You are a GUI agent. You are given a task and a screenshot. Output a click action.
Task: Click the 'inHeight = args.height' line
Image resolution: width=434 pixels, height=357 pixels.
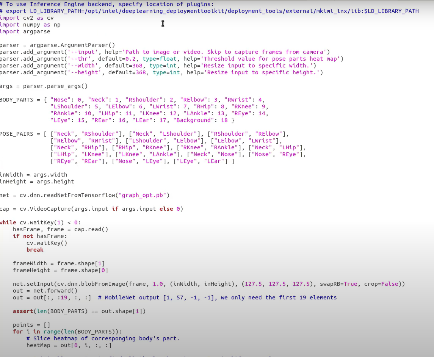click(x=37, y=182)
